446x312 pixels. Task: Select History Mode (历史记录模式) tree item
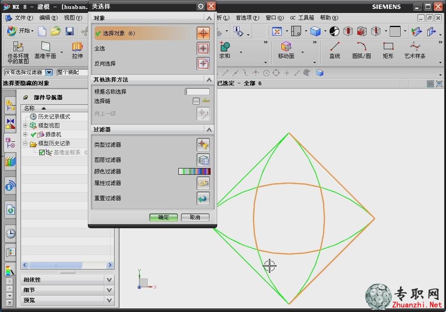pyautogui.click(x=54, y=116)
